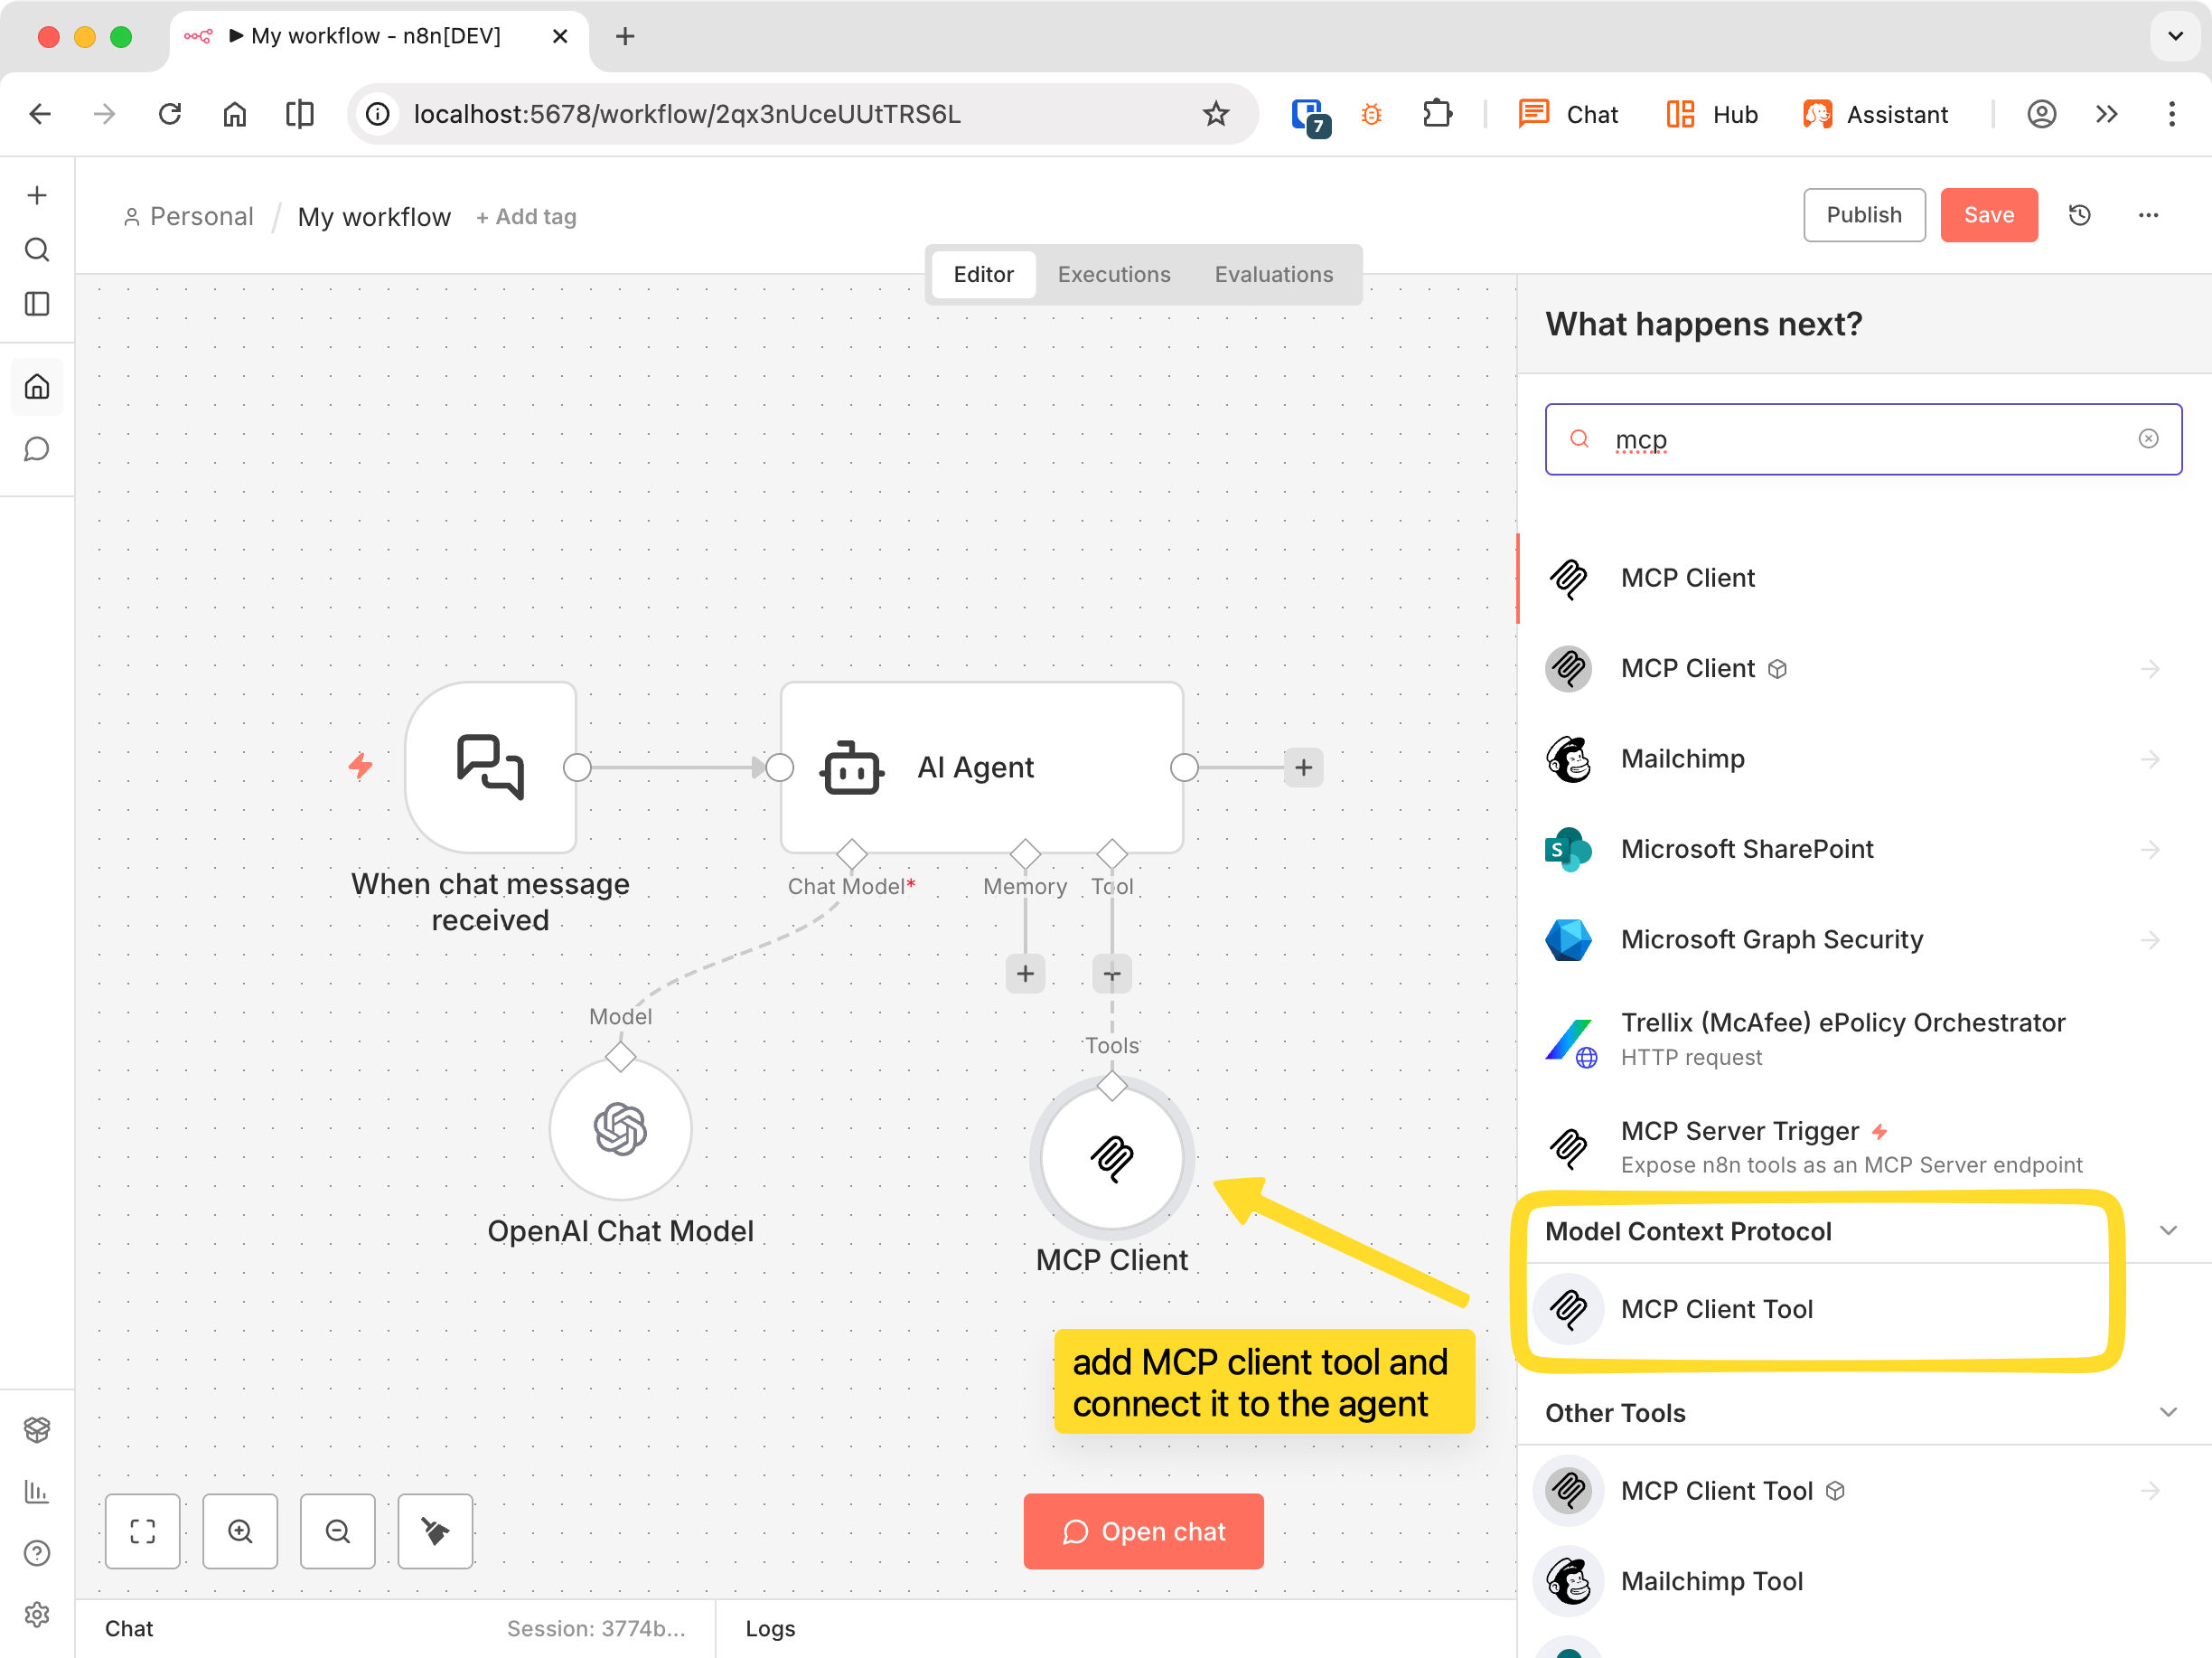The image size is (2212, 1658).
Task: Open the browser three-dot menu
Action: pyautogui.click(x=2171, y=114)
